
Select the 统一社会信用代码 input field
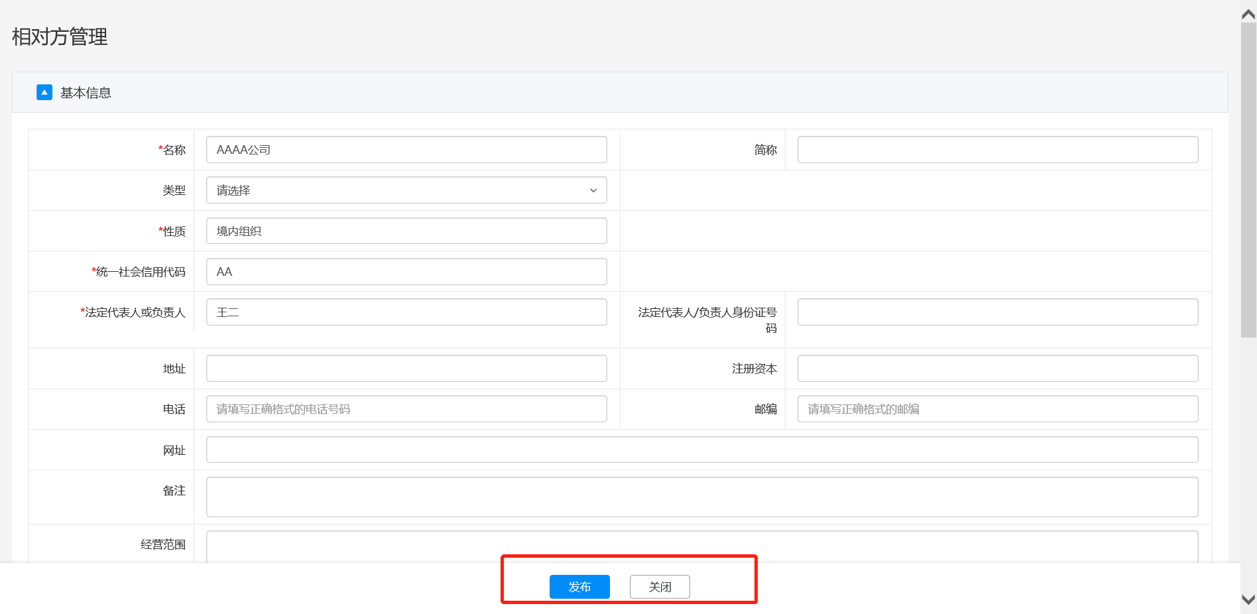[x=406, y=272]
